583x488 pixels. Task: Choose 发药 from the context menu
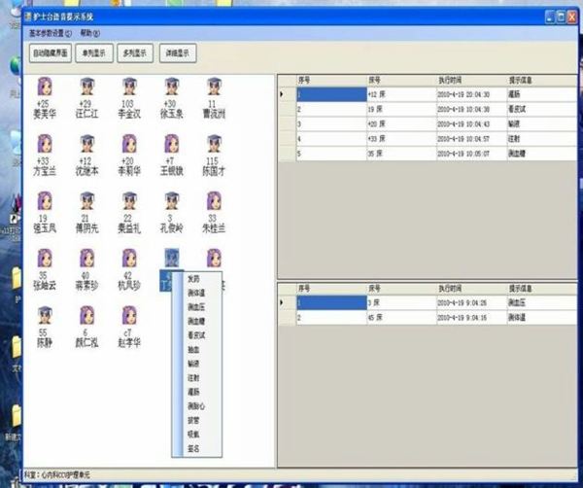click(193, 279)
